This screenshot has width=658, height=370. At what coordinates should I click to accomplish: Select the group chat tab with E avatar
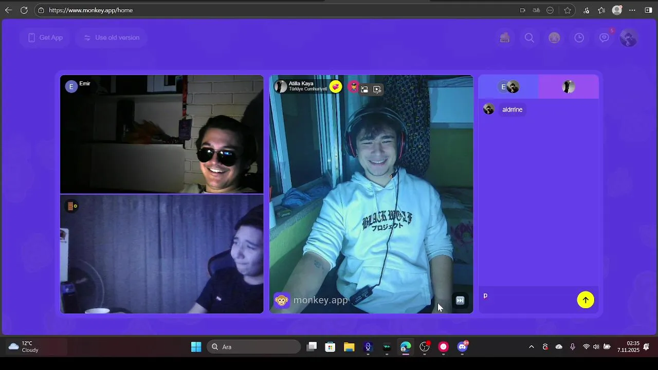coord(508,86)
